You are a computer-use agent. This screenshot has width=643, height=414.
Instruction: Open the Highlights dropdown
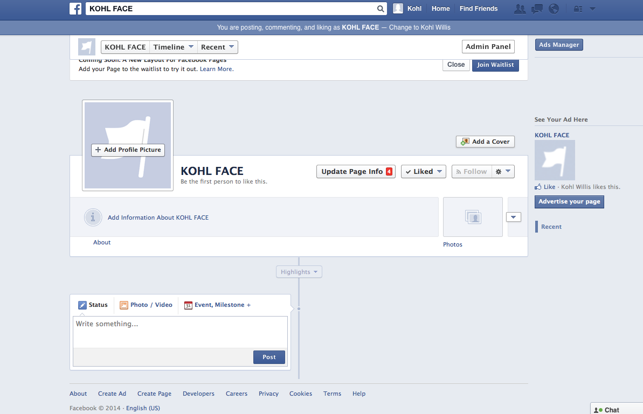coord(299,272)
